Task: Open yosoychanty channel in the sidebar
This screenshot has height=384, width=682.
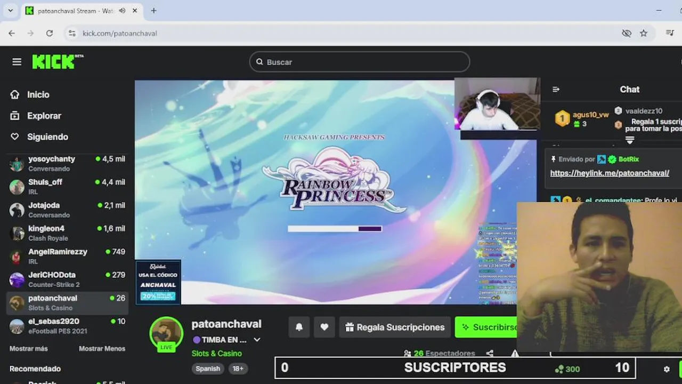Action: [67, 163]
